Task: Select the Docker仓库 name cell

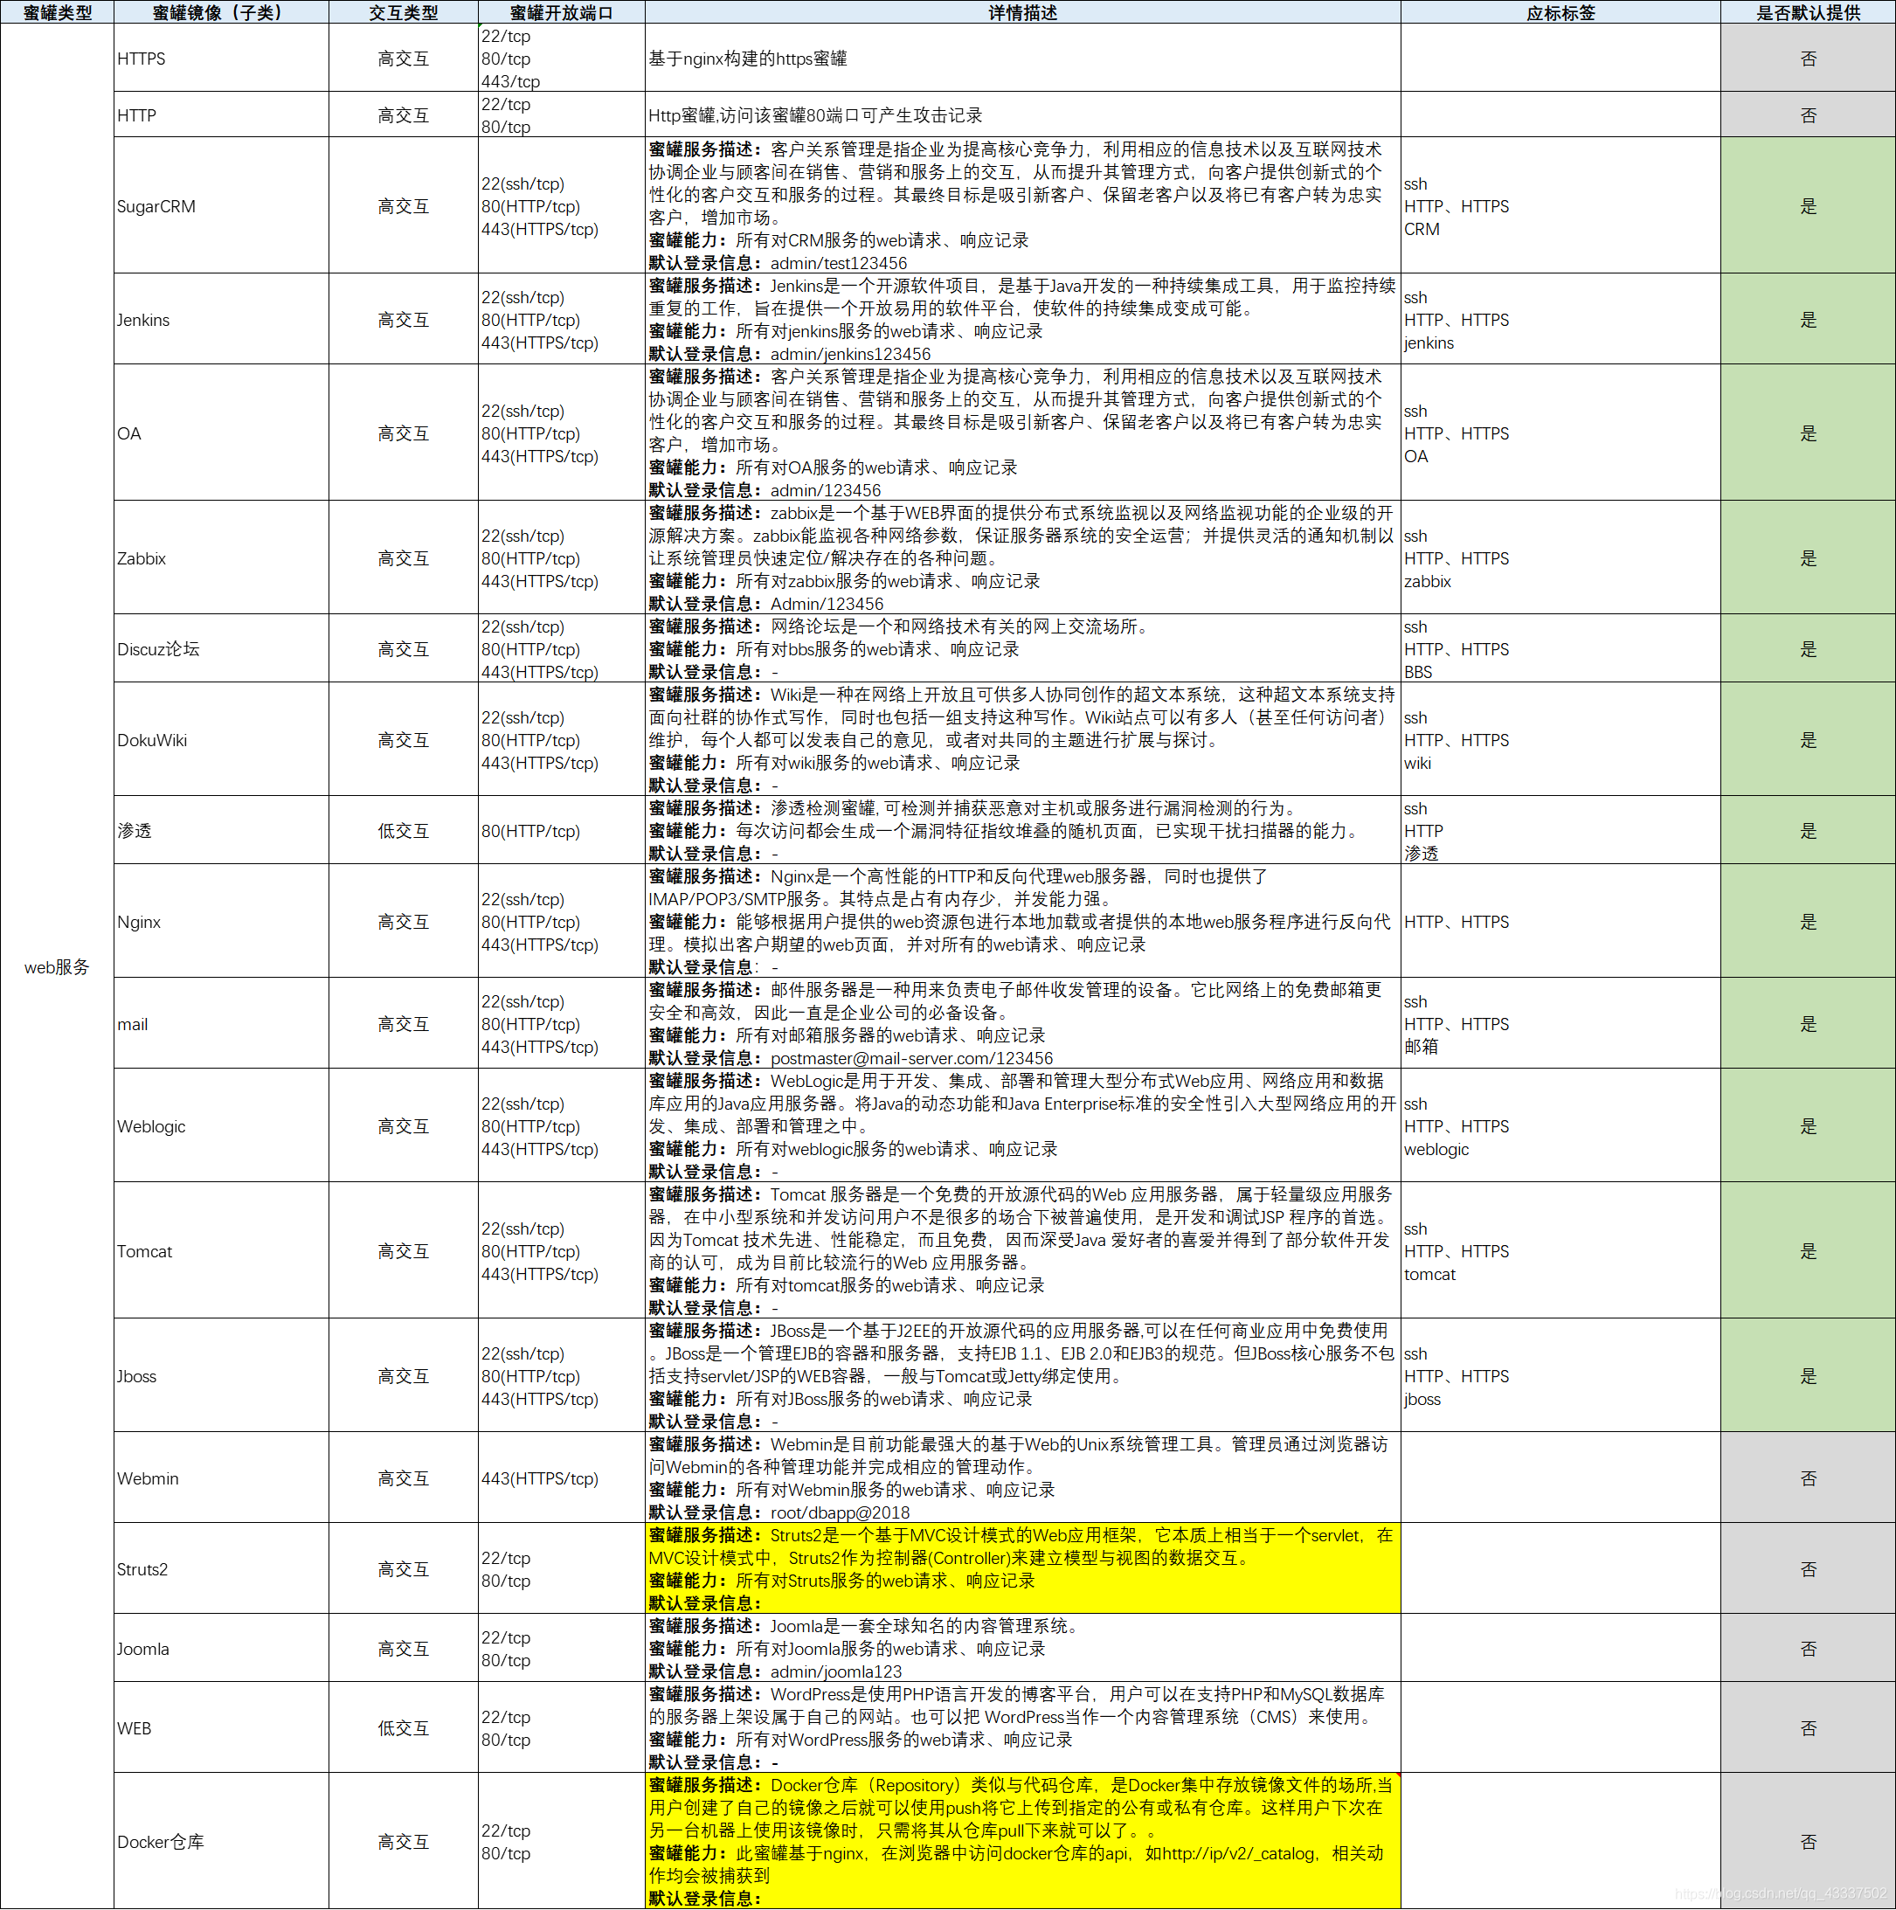Action: [x=221, y=1842]
